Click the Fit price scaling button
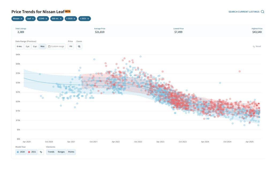 click(x=70, y=46)
